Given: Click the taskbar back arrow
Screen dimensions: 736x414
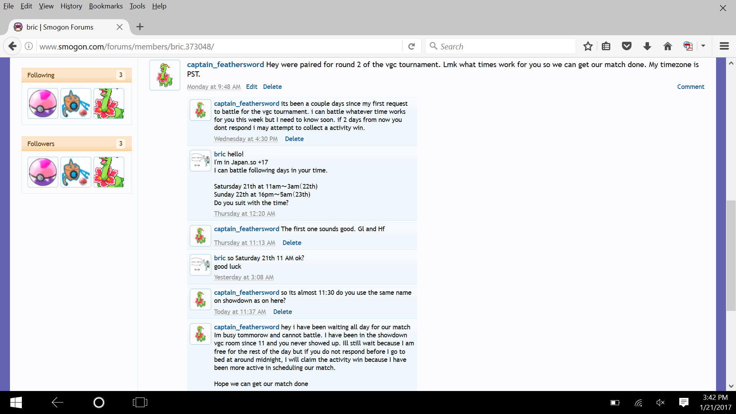Looking at the screenshot, I should coord(58,402).
